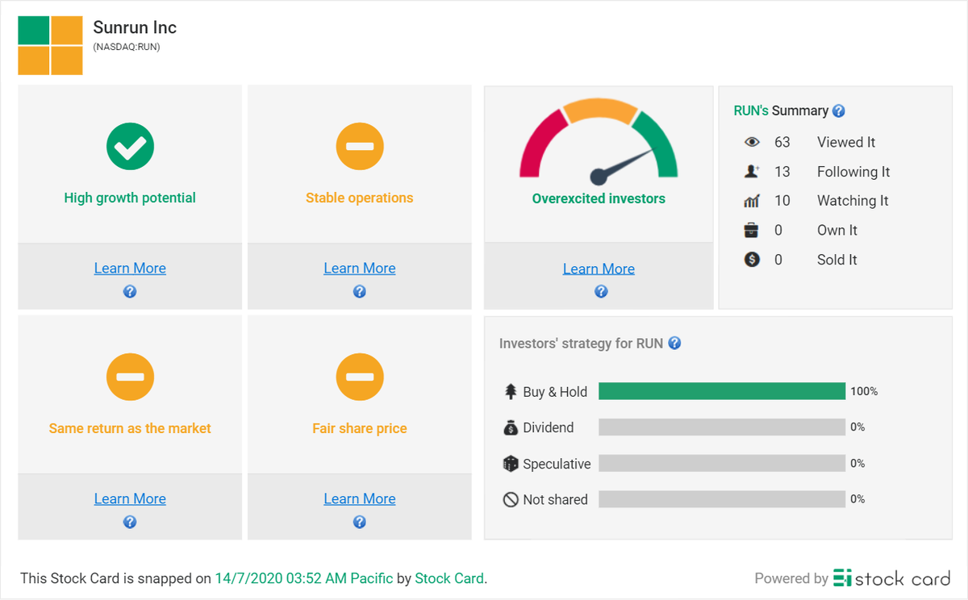The image size is (968, 600).
Task: Click the orange minus icon above Same return as the market
Action: (x=130, y=377)
